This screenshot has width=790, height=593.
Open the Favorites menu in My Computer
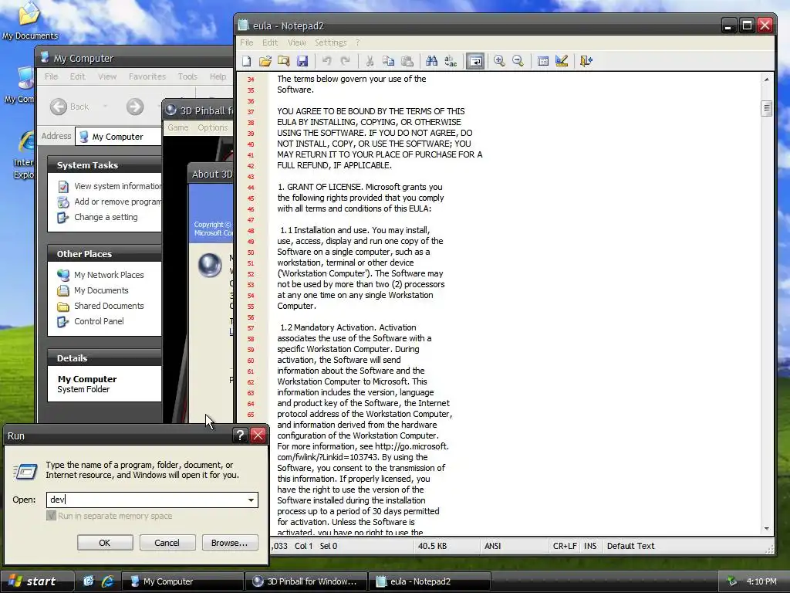pos(147,76)
